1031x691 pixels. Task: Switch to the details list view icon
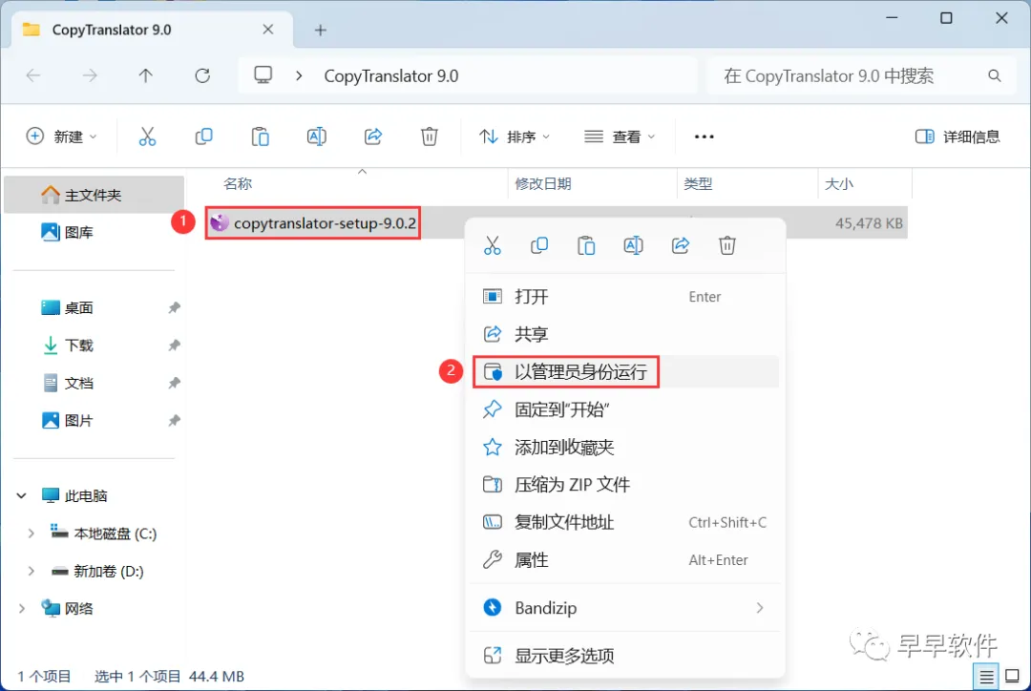pyautogui.click(x=986, y=676)
